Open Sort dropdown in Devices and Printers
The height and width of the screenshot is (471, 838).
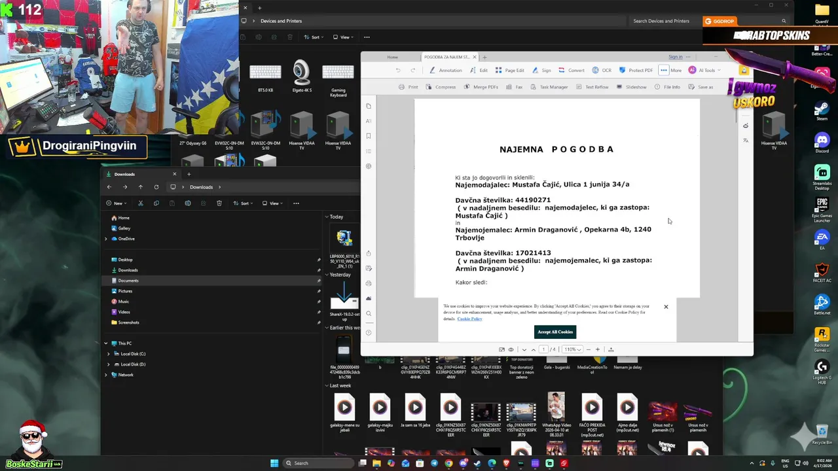(x=314, y=37)
